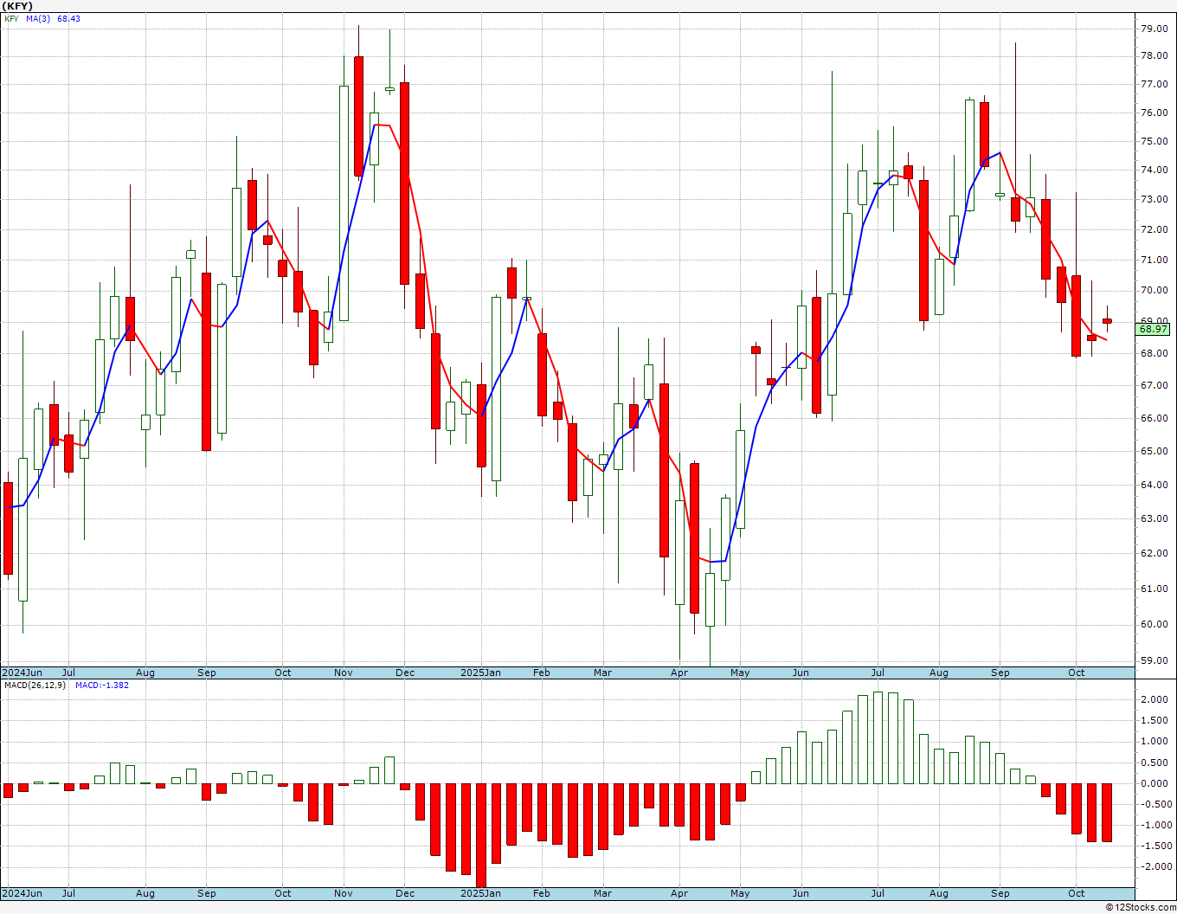Screen dimensions: 1177x914
Task: Select Dec on the price chart time axis
Action: pyautogui.click(x=405, y=673)
